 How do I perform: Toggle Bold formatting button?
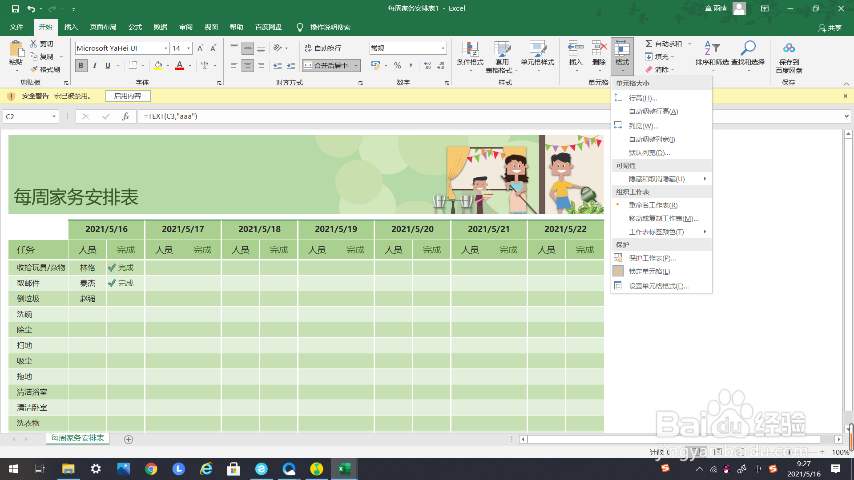81,65
